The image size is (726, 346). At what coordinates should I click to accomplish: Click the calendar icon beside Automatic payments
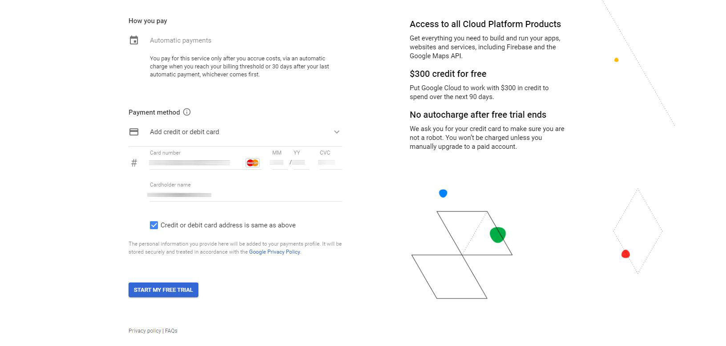pyautogui.click(x=134, y=40)
